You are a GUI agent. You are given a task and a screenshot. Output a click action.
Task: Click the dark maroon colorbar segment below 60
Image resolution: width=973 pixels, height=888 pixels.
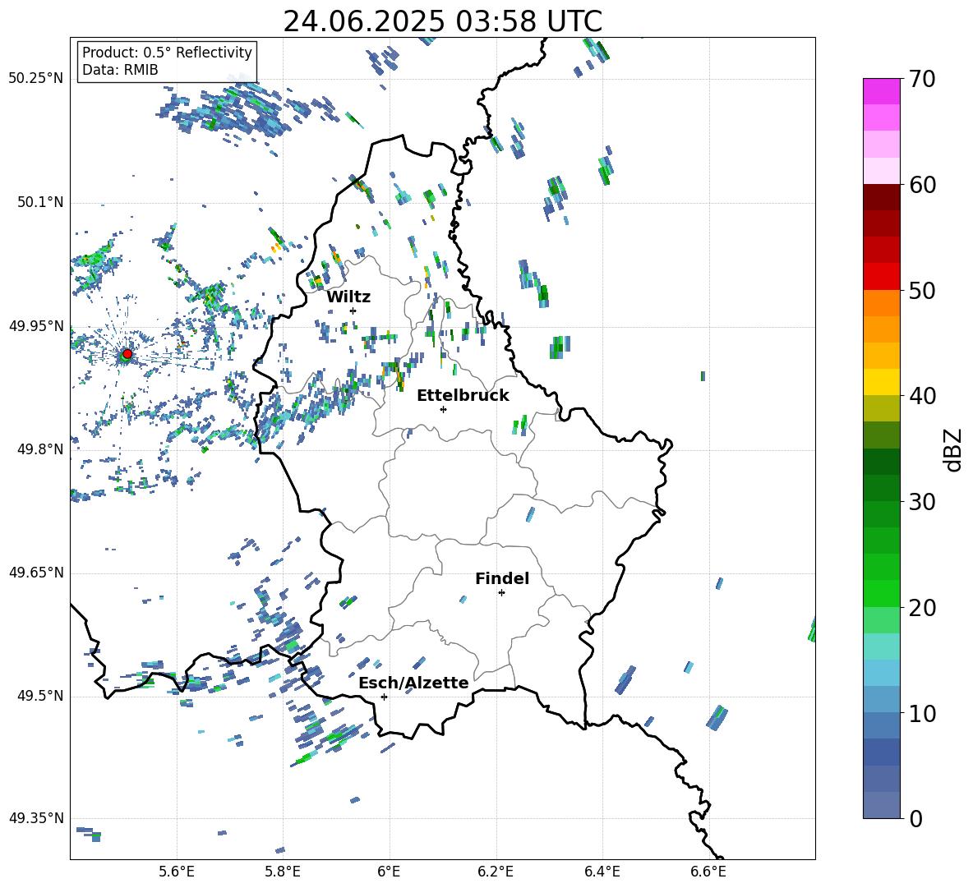tap(881, 197)
